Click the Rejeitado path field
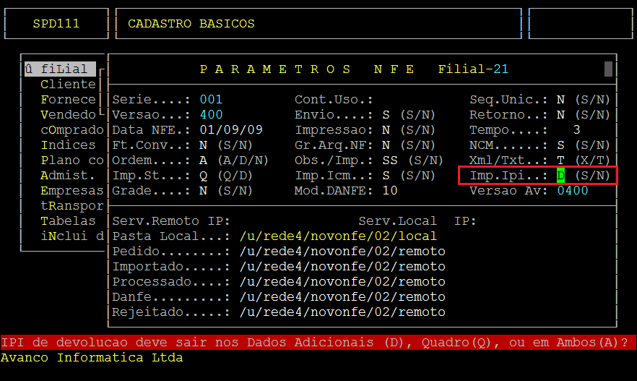Image resolution: width=637 pixels, height=381 pixels. pos(342,312)
